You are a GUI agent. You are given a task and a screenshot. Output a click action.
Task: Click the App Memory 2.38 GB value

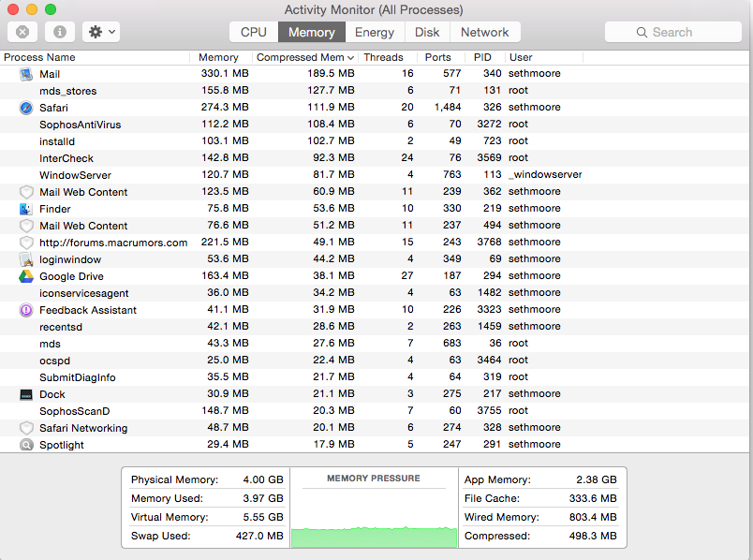click(597, 479)
